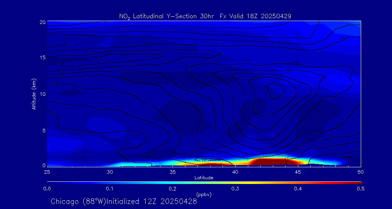
Task: Click altitude axis tick label 20
Action: (x=42, y=22)
